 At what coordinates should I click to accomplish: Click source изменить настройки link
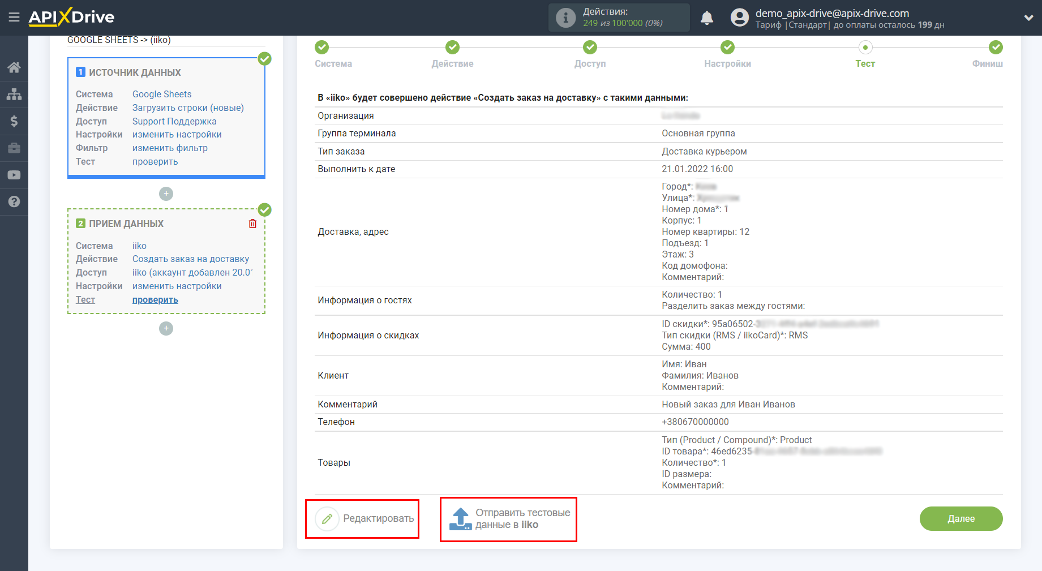pos(177,135)
